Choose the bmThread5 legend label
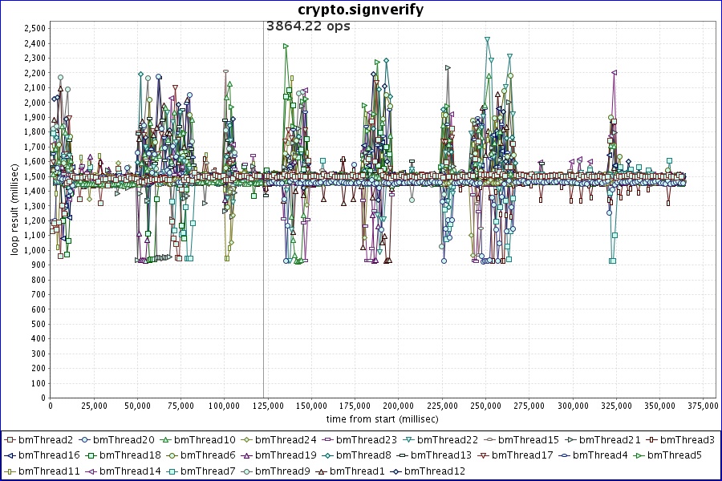This screenshot has width=722, height=481. pos(674,455)
